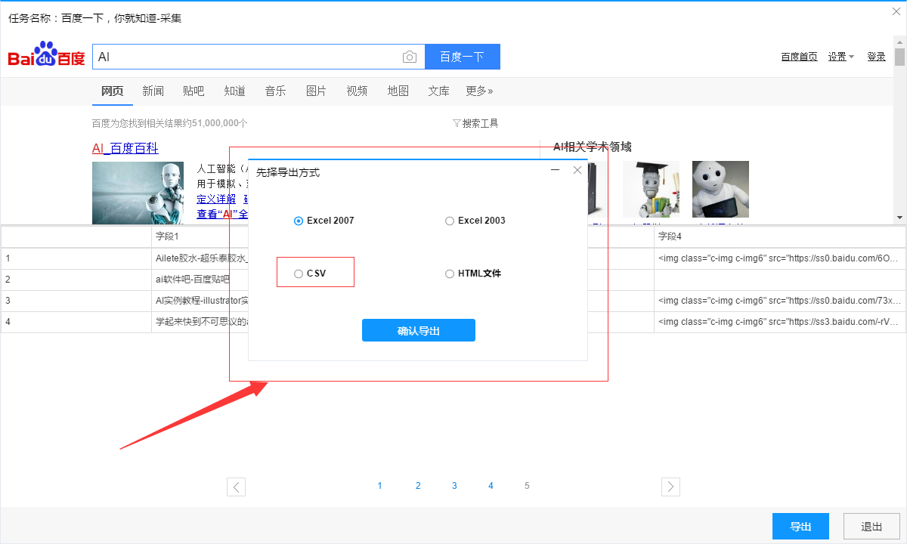
Task: Go to next page arrow
Action: (x=670, y=487)
